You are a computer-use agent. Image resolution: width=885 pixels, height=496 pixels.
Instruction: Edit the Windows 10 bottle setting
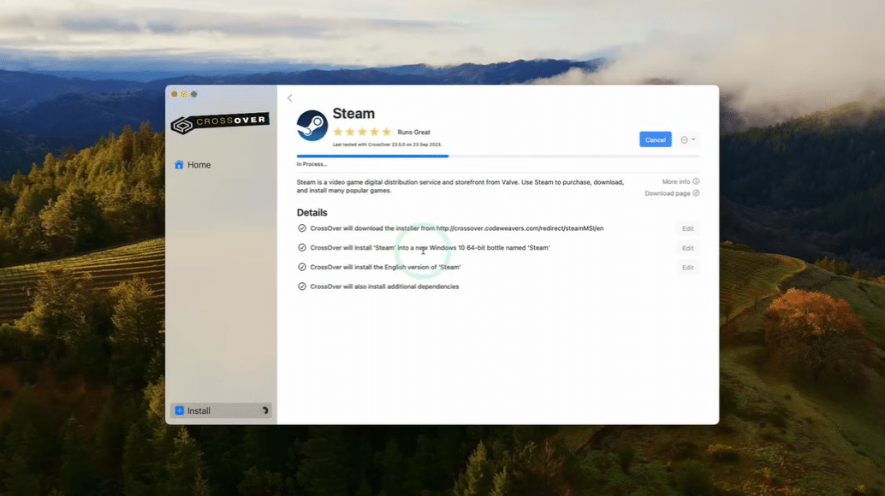click(x=687, y=248)
